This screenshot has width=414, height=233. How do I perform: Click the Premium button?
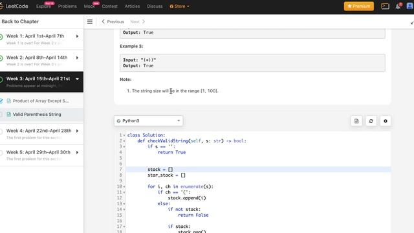click(x=359, y=6)
